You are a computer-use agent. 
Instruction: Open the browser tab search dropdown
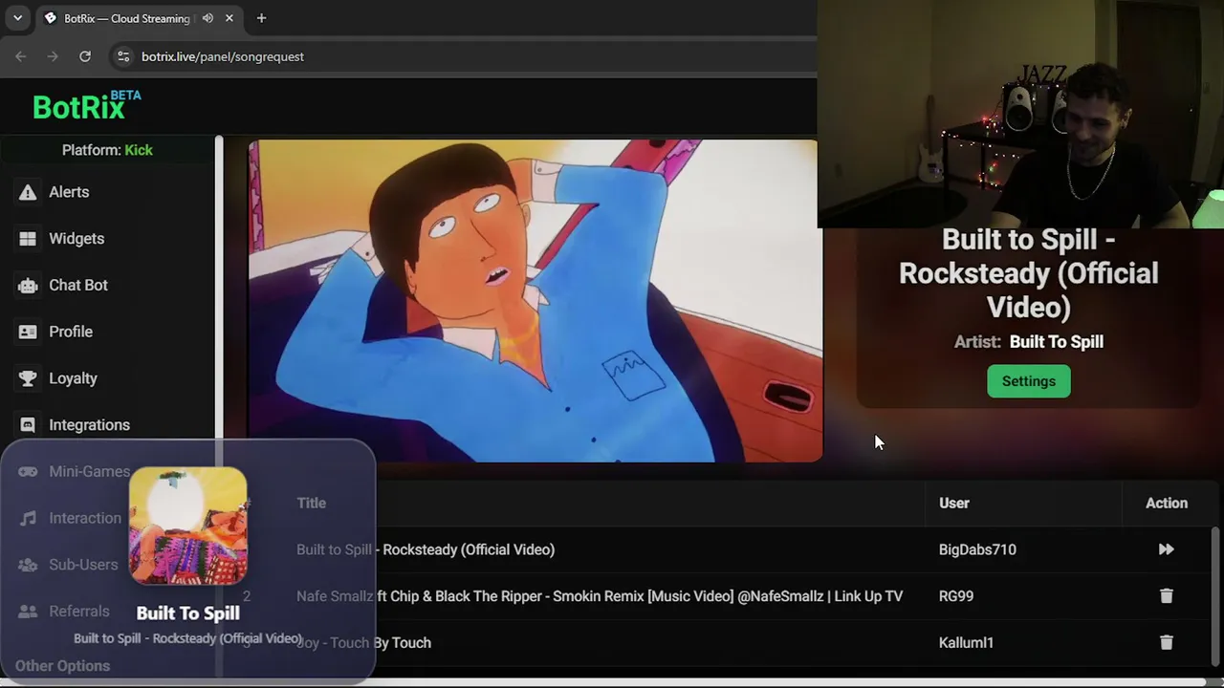tap(17, 18)
